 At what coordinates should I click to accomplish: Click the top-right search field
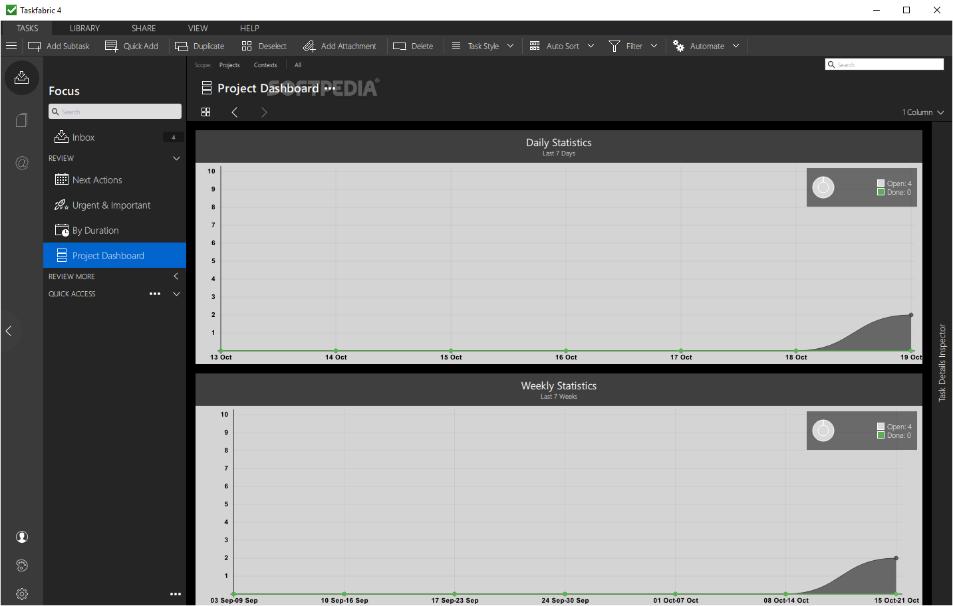[885, 64]
